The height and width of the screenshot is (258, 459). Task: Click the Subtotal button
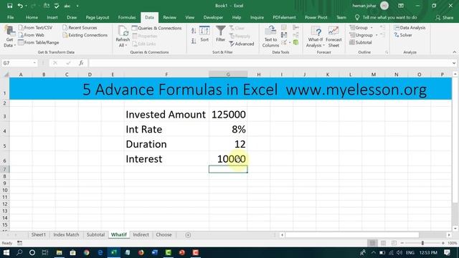pyautogui.click(x=360, y=42)
